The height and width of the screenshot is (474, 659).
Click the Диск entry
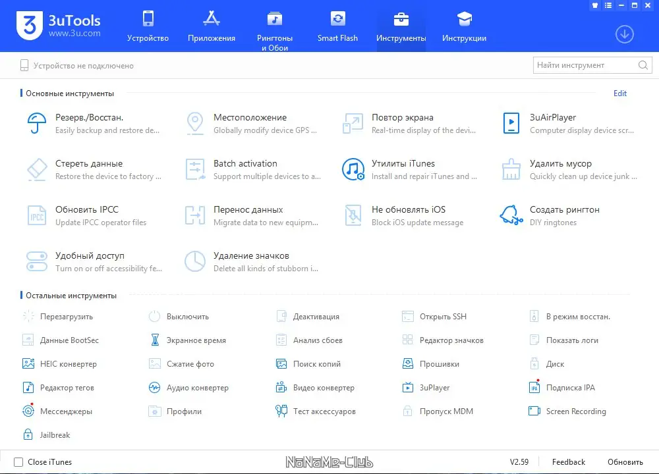tap(546, 363)
